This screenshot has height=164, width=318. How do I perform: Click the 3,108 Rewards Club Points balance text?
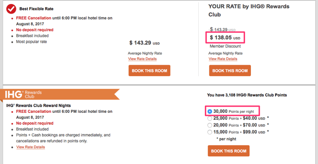tap(247, 95)
